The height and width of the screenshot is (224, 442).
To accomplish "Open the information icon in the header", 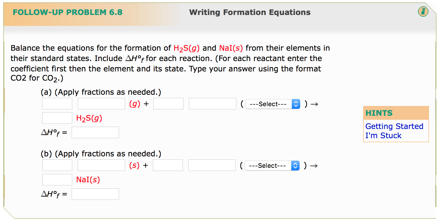I will point(423,12).
